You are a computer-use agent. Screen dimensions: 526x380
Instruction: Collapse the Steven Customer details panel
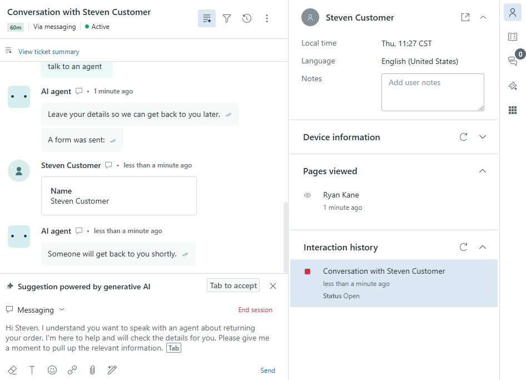point(483,17)
